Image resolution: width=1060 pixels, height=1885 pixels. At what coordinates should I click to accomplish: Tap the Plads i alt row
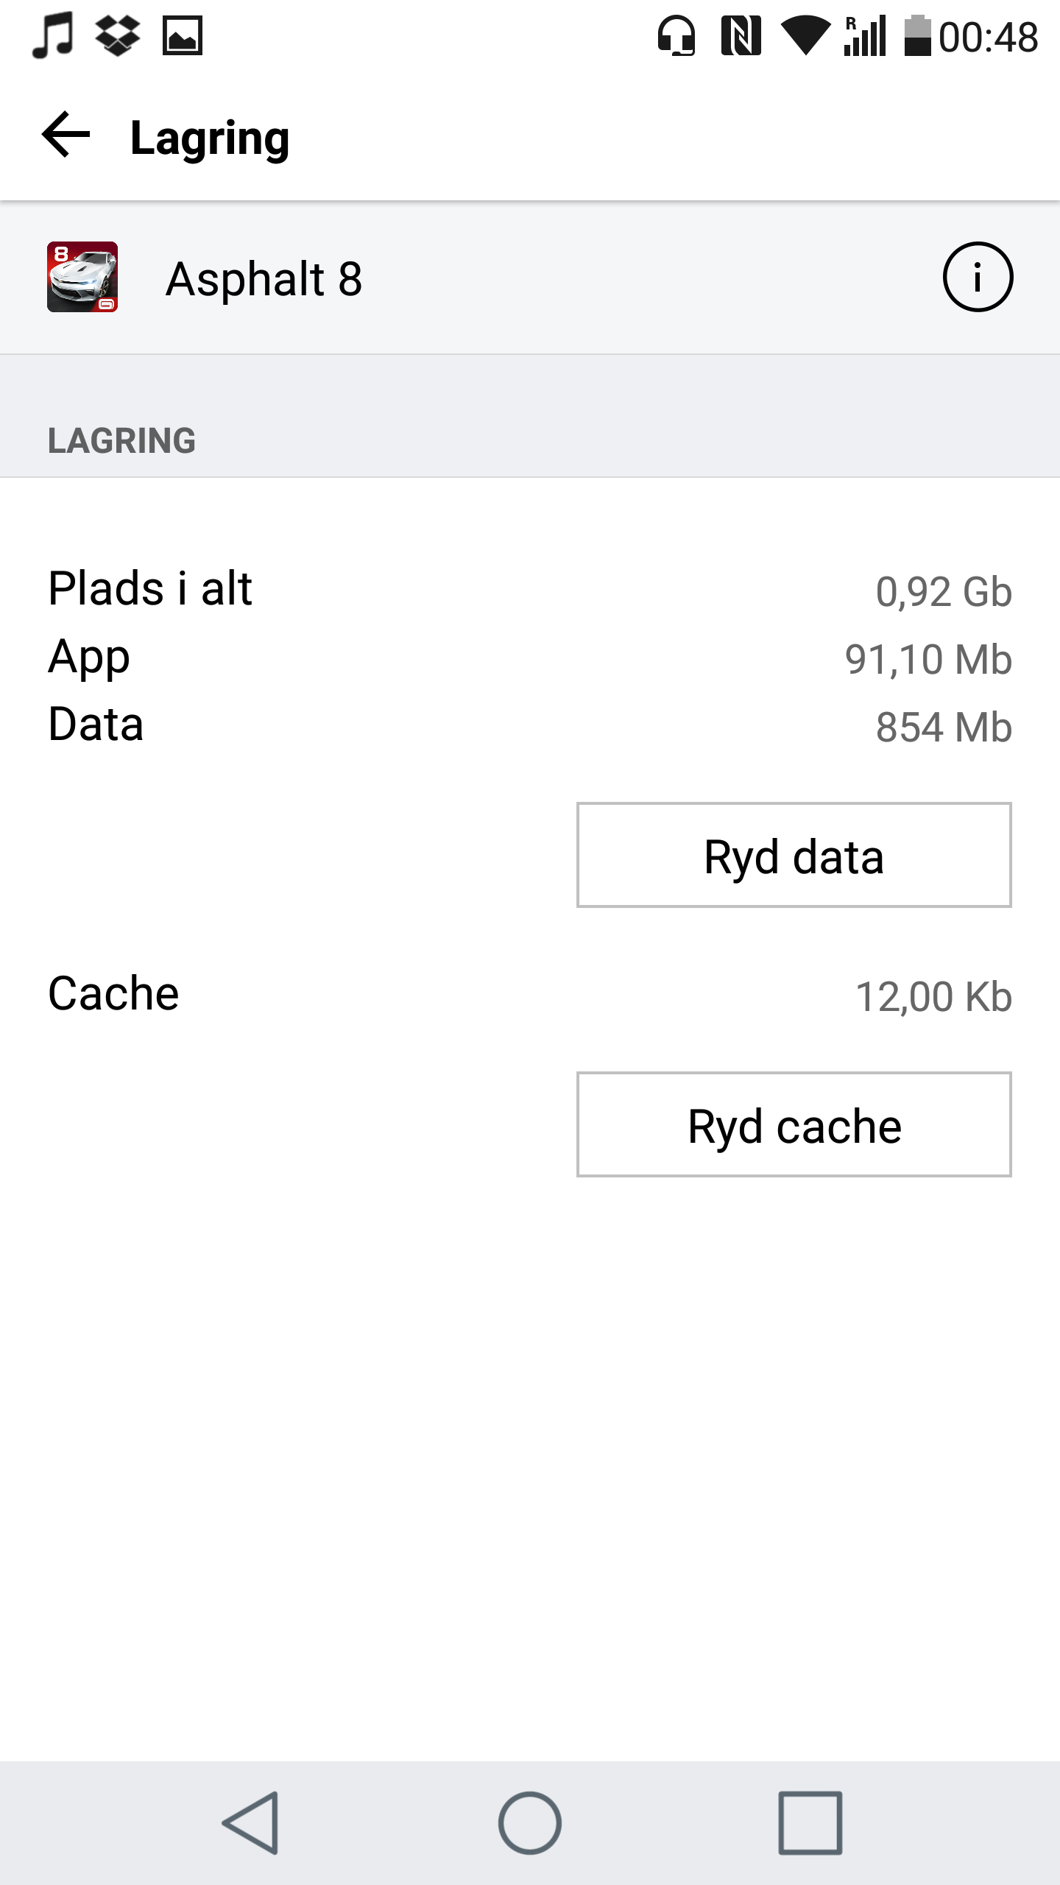tap(530, 589)
